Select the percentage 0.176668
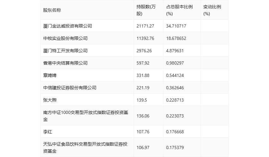Screen dimensions: 269x157 click(x=175, y=132)
